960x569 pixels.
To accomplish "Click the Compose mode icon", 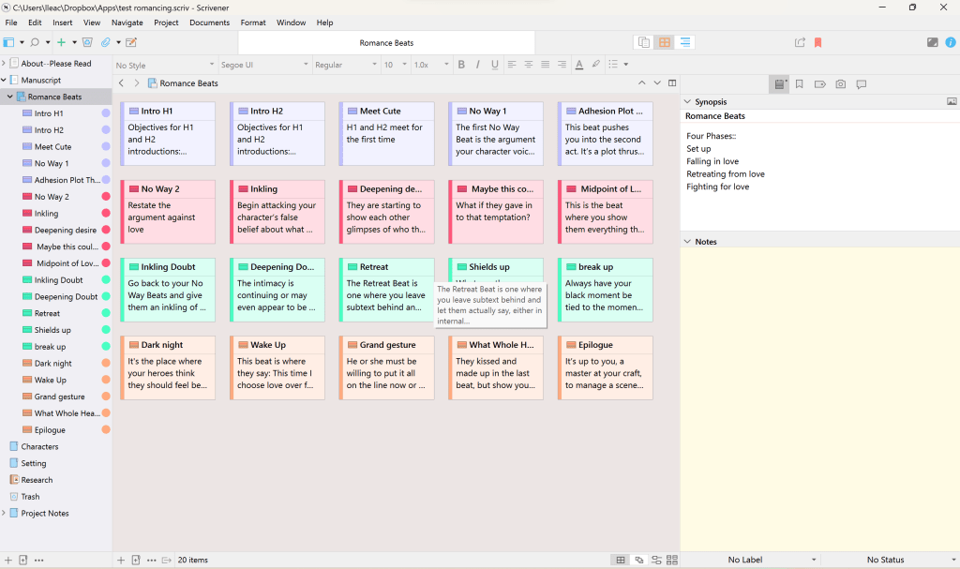I will tap(932, 42).
